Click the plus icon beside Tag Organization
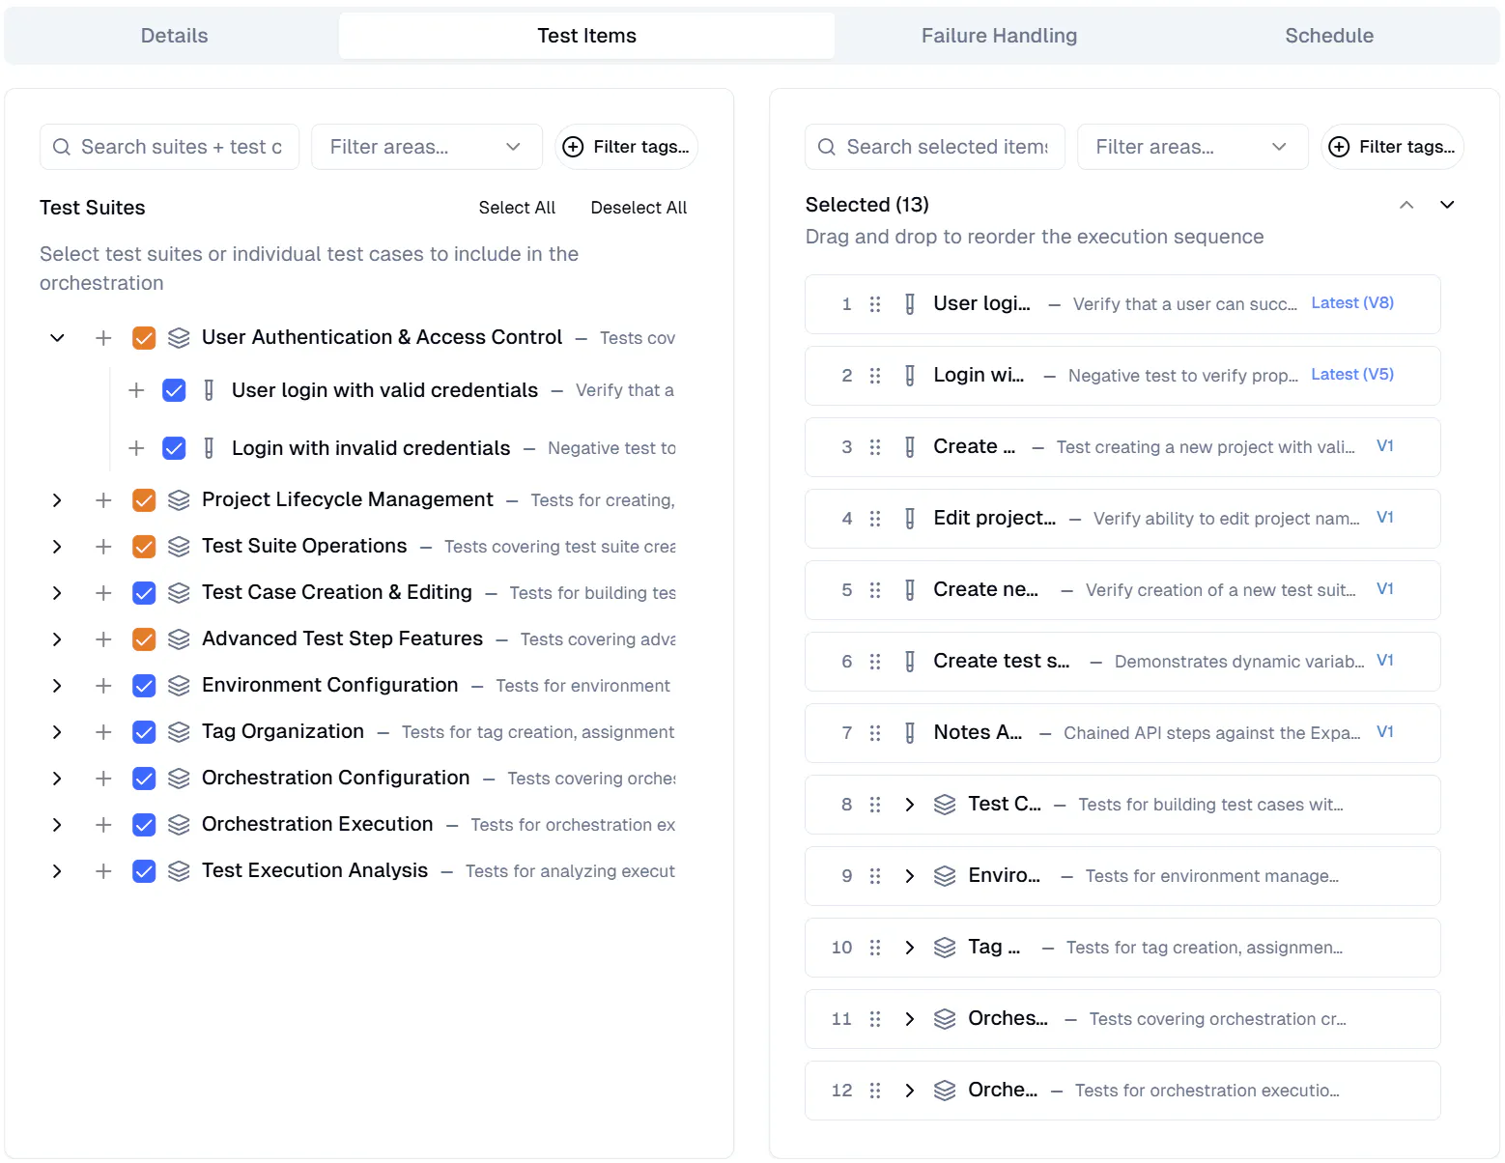The height and width of the screenshot is (1163, 1505). (103, 732)
